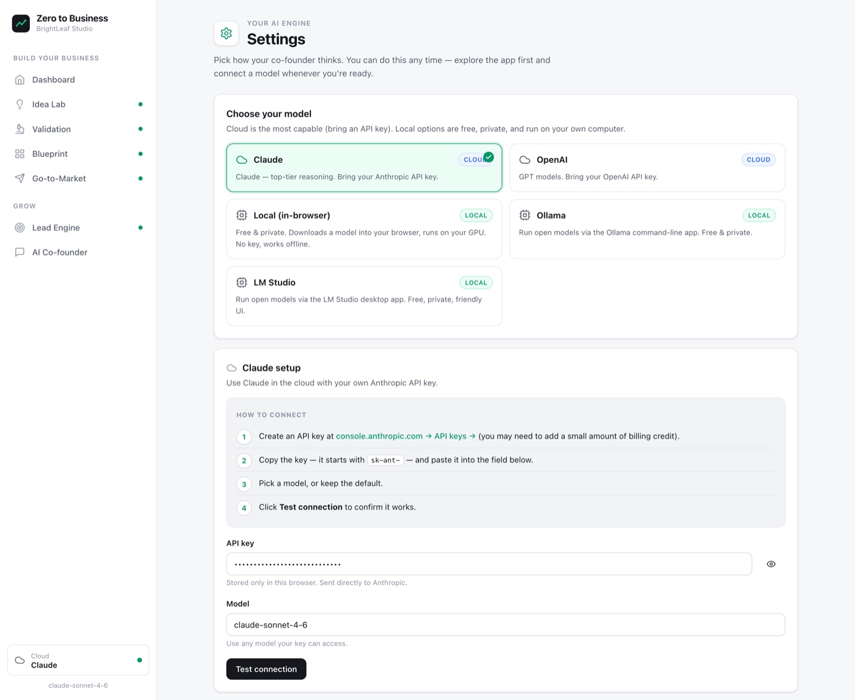Click the green status dot beside Idea Lab
The width and height of the screenshot is (855, 700).
[x=140, y=104]
